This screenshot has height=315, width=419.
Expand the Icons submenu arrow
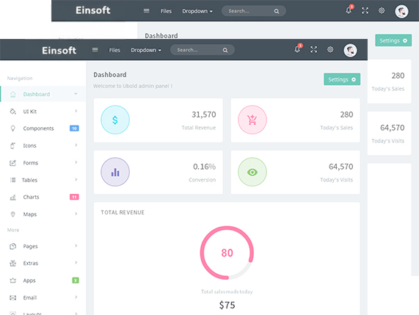point(76,145)
